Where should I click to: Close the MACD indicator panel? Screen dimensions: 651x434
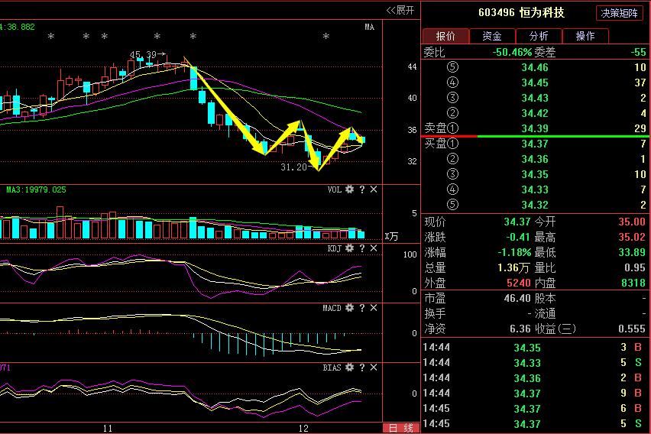[374, 308]
